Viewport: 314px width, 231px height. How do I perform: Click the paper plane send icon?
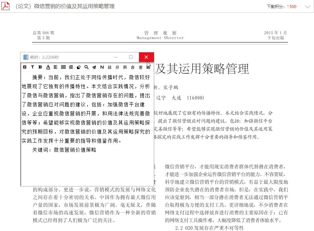94,67
